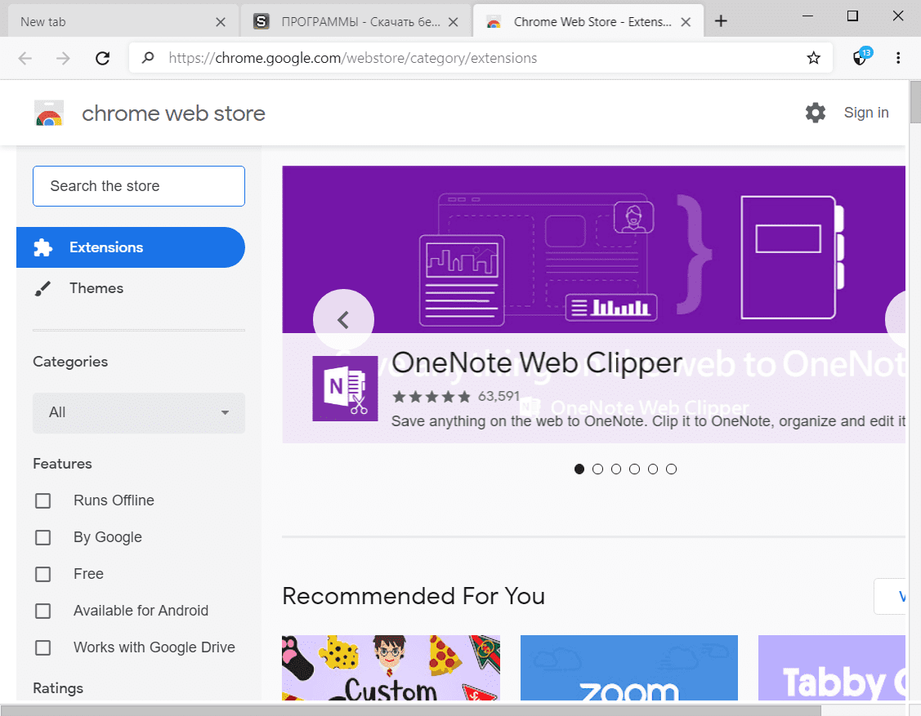Maximize the browser window
Viewport: 921px width, 716px height.
coord(853,16)
